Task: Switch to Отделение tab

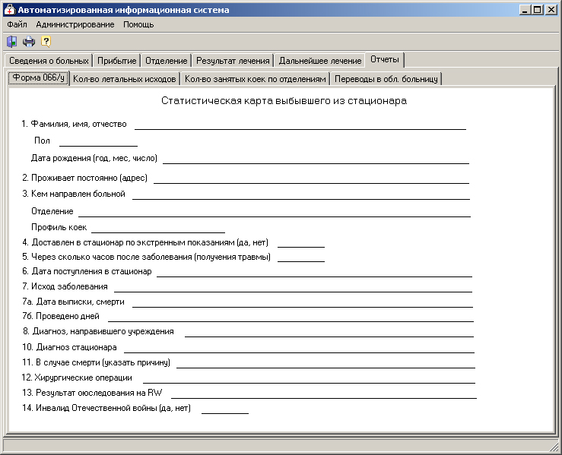Action: 167,61
